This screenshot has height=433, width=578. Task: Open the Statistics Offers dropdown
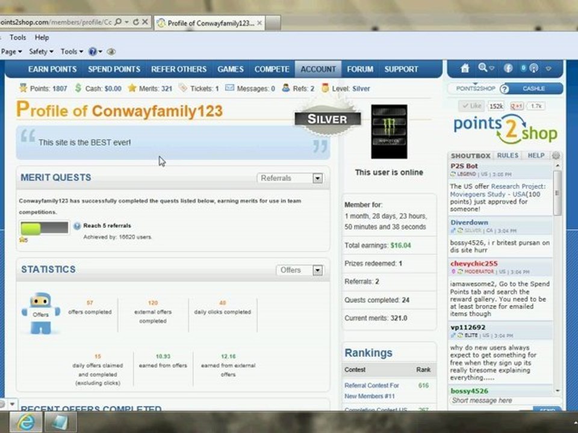pyautogui.click(x=300, y=270)
